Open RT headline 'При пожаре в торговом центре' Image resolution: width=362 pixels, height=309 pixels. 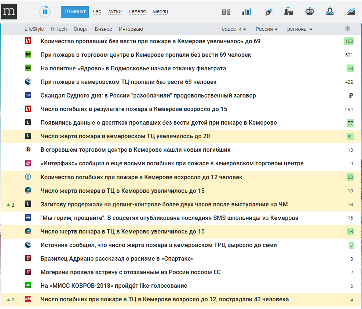146,55
